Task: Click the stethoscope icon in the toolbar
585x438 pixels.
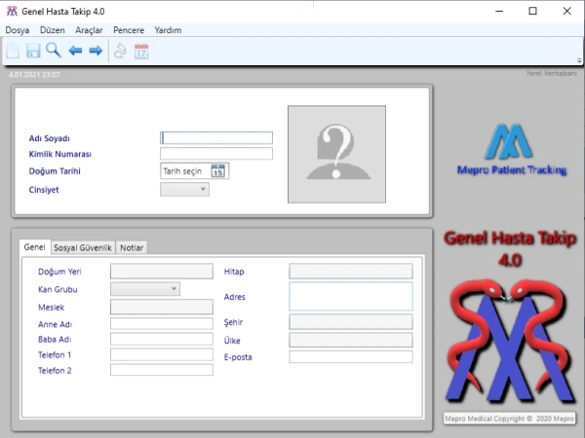Action: [x=120, y=51]
